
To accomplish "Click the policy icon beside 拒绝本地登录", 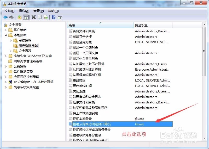I will pos(70,119).
